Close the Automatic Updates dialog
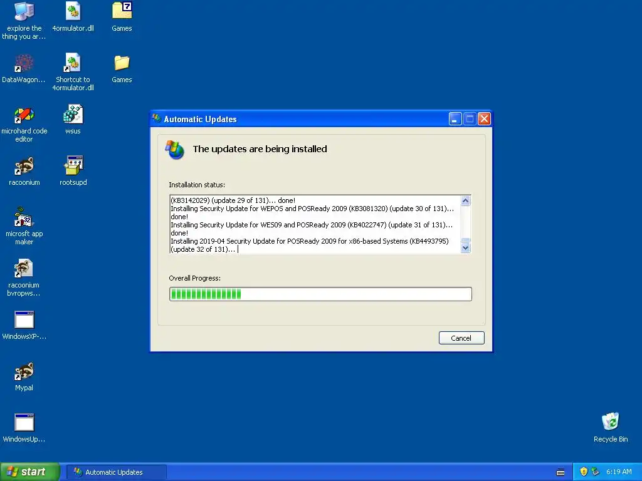The image size is (642, 481). point(485,119)
